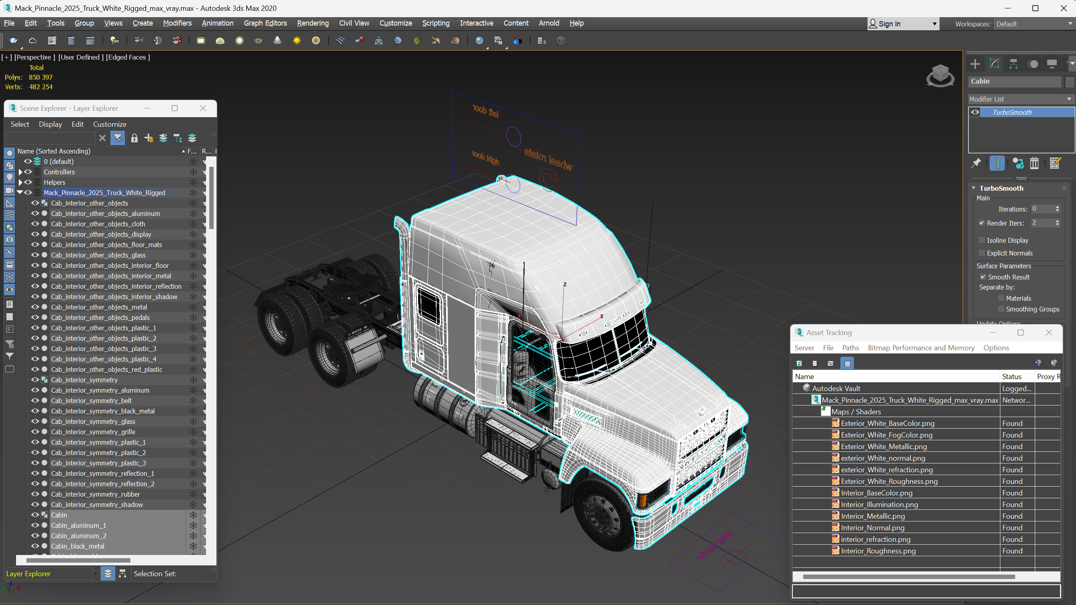This screenshot has height=605, width=1076.
Task: Open the Motion tab in command panel
Action: pos(1032,64)
